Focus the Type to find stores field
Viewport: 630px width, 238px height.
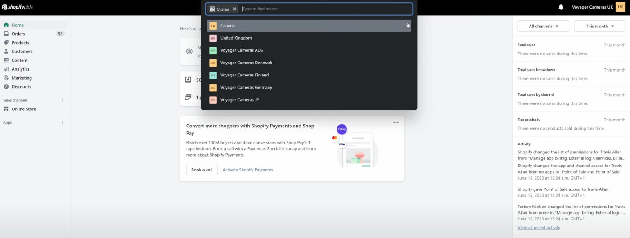[325, 9]
